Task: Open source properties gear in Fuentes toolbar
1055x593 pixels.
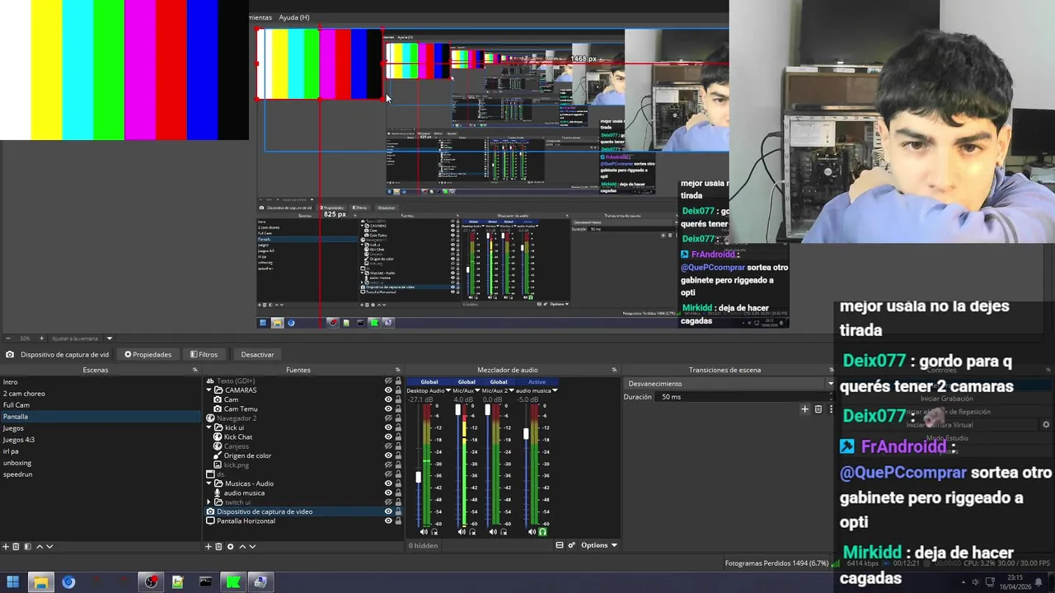Action: [x=231, y=547]
